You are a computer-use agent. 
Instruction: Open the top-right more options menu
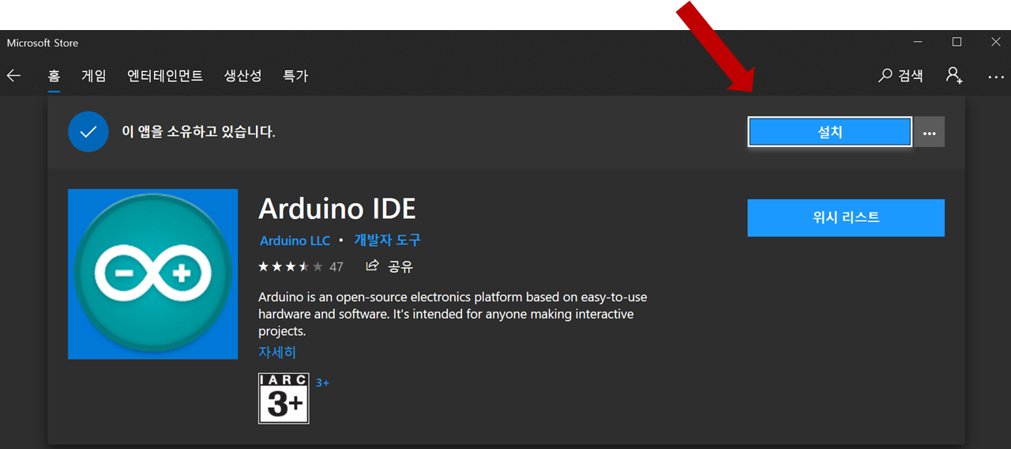coord(995,77)
